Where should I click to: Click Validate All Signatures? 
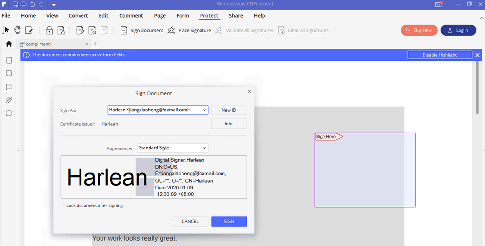click(x=244, y=30)
